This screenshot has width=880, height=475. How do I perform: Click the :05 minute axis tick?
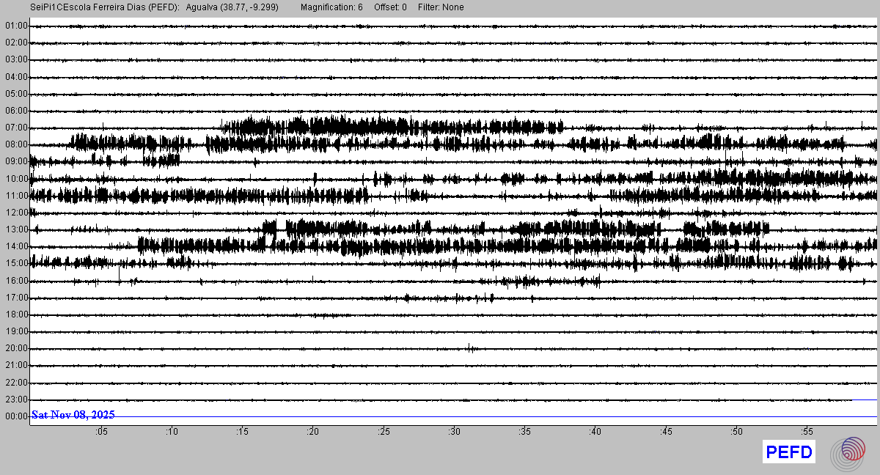coord(101,432)
